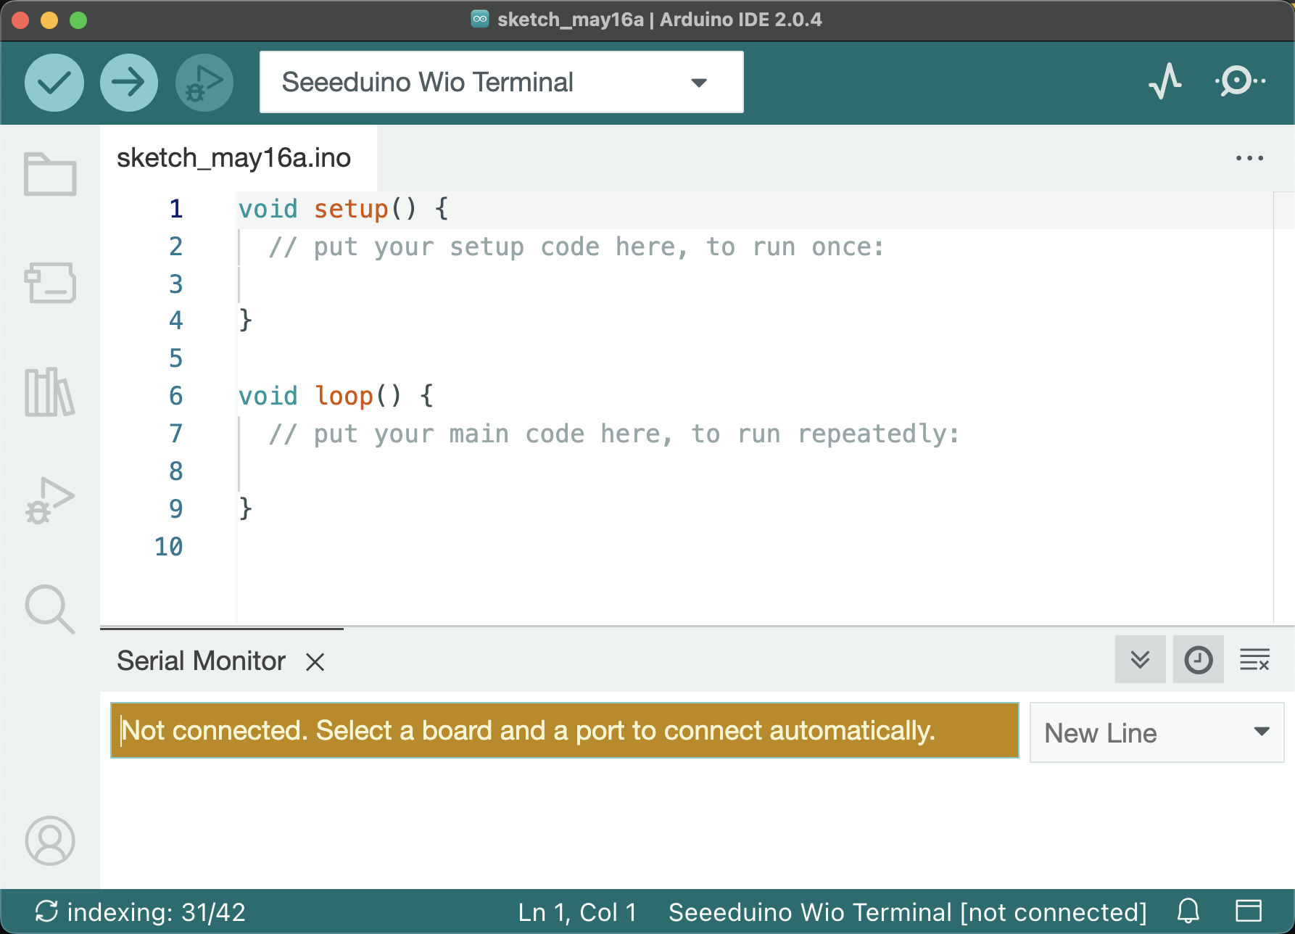This screenshot has height=934, width=1295.
Task: Click the Serial Monitor message input field
Action: (x=565, y=730)
